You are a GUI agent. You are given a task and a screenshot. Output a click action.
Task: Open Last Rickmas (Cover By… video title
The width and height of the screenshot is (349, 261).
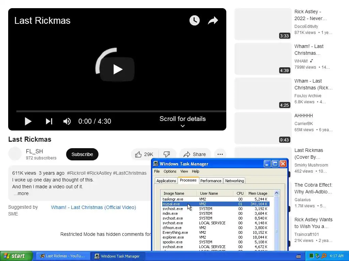coord(308,154)
